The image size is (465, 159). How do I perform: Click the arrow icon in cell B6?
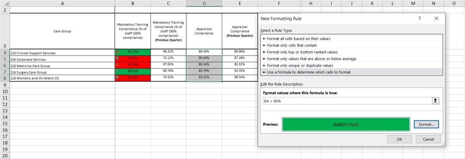pyautogui.click(x=117, y=65)
